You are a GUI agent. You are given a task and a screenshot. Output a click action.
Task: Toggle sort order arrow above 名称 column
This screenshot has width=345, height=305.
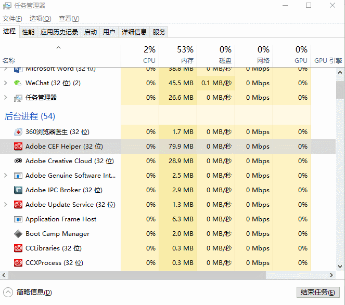[x=58, y=48]
